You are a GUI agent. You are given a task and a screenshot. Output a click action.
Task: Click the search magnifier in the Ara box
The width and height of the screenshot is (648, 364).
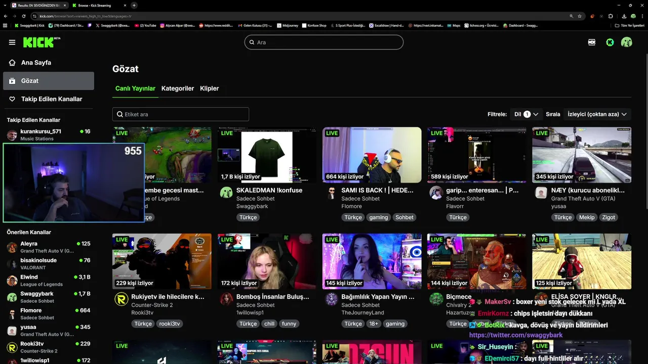click(251, 42)
